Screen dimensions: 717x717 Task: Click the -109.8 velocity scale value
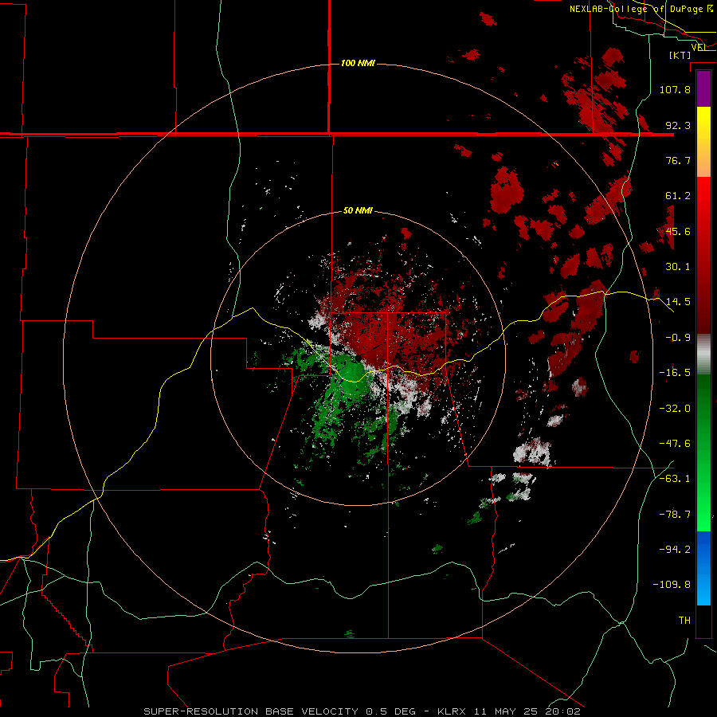tap(672, 585)
